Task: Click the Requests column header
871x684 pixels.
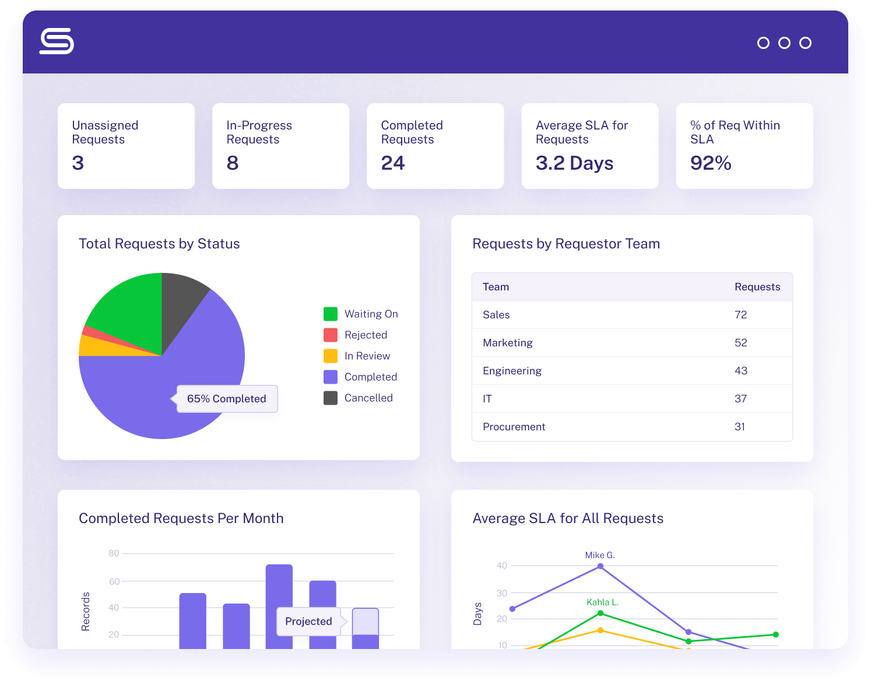Action: [x=757, y=286]
